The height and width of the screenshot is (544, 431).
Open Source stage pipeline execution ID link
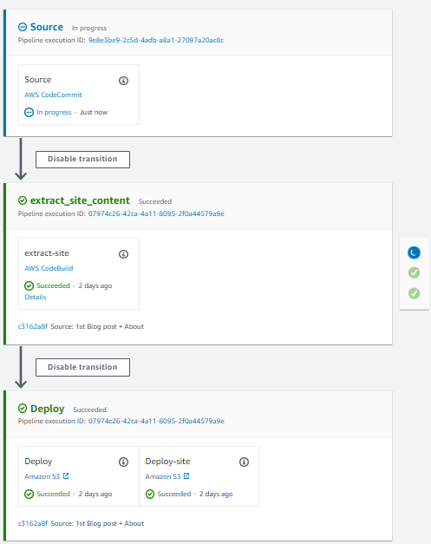156,40
